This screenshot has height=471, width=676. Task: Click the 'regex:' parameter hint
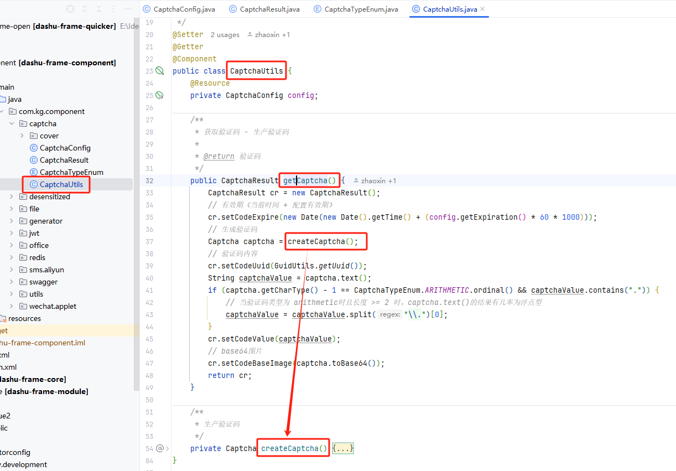pyautogui.click(x=391, y=314)
